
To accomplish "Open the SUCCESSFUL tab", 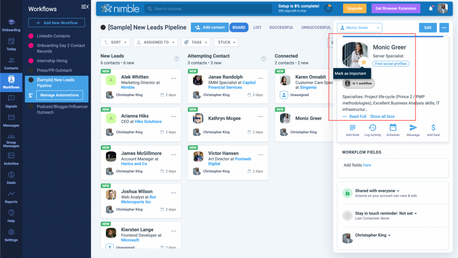I will [282, 28].
